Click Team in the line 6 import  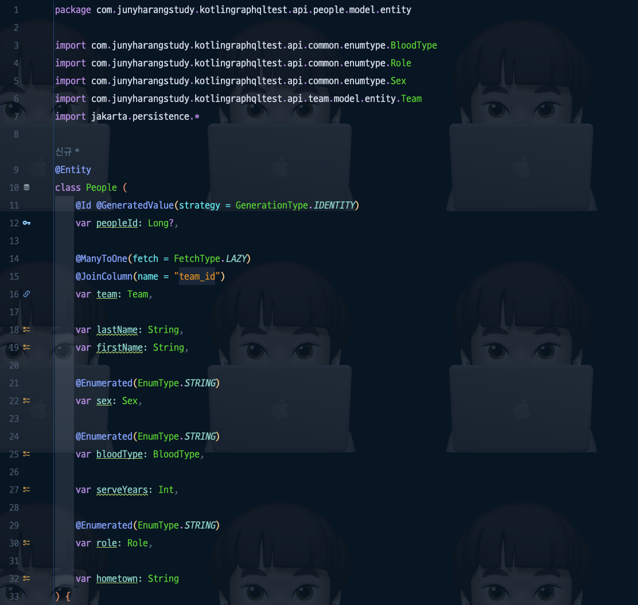coord(411,99)
